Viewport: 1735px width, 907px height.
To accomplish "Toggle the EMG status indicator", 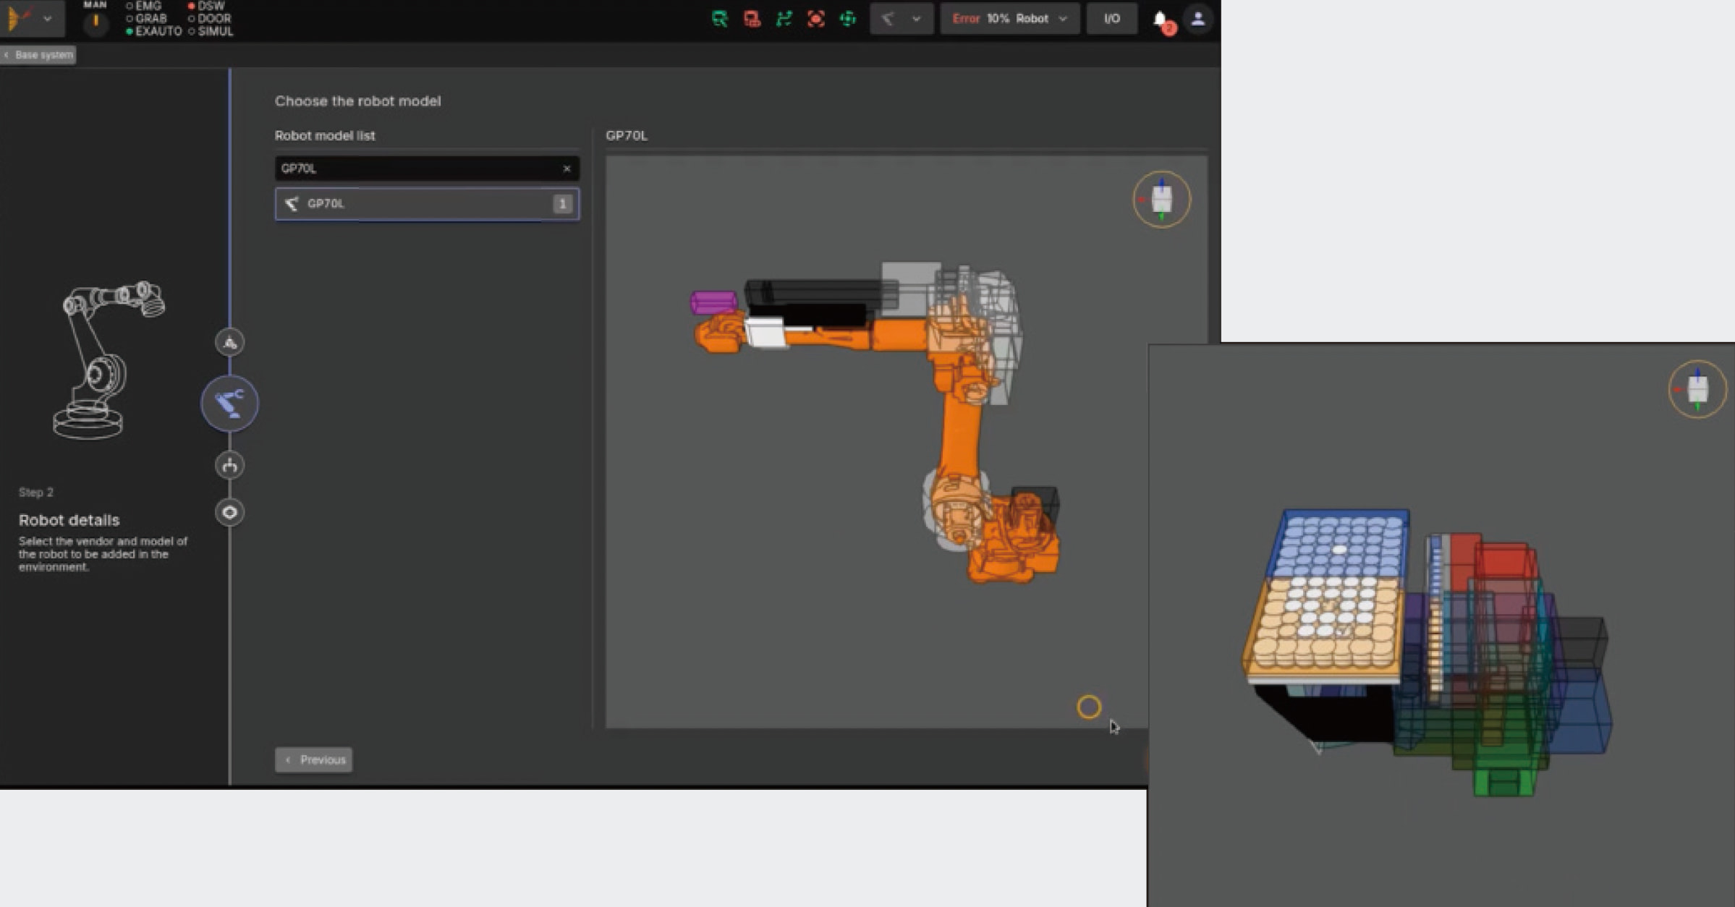I will [x=143, y=6].
